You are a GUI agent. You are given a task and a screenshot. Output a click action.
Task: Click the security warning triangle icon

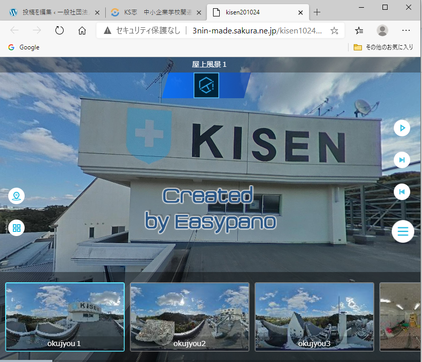107,30
